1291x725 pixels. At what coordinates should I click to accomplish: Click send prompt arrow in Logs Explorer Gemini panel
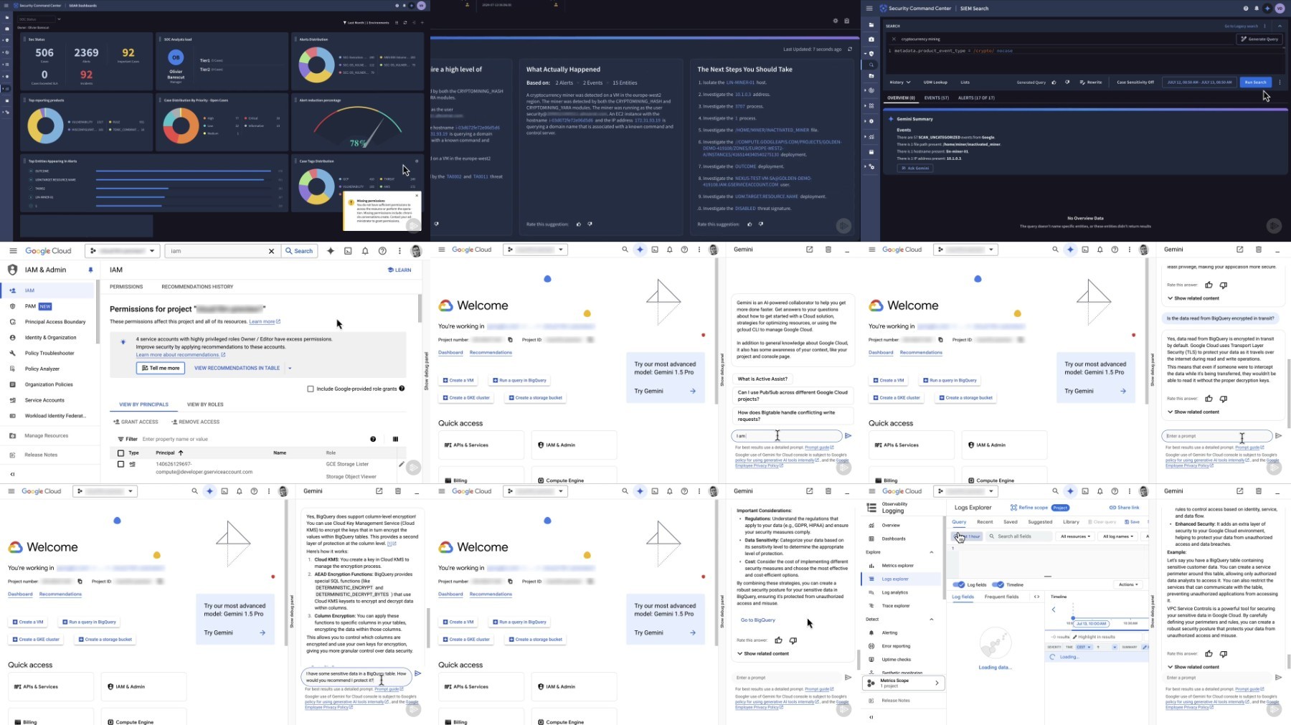(1278, 677)
